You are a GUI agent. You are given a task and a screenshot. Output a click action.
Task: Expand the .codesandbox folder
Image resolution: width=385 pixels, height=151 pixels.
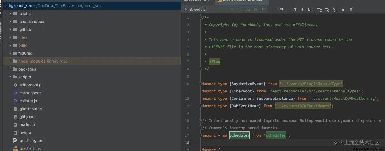click(x=10, y=22)
